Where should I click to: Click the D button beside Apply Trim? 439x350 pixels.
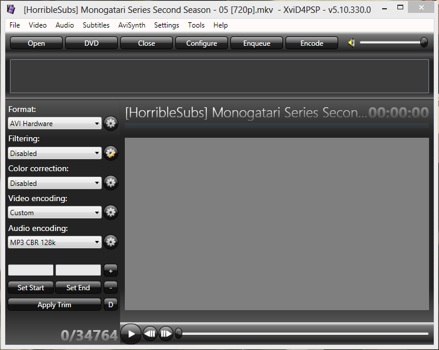(111, 305)
